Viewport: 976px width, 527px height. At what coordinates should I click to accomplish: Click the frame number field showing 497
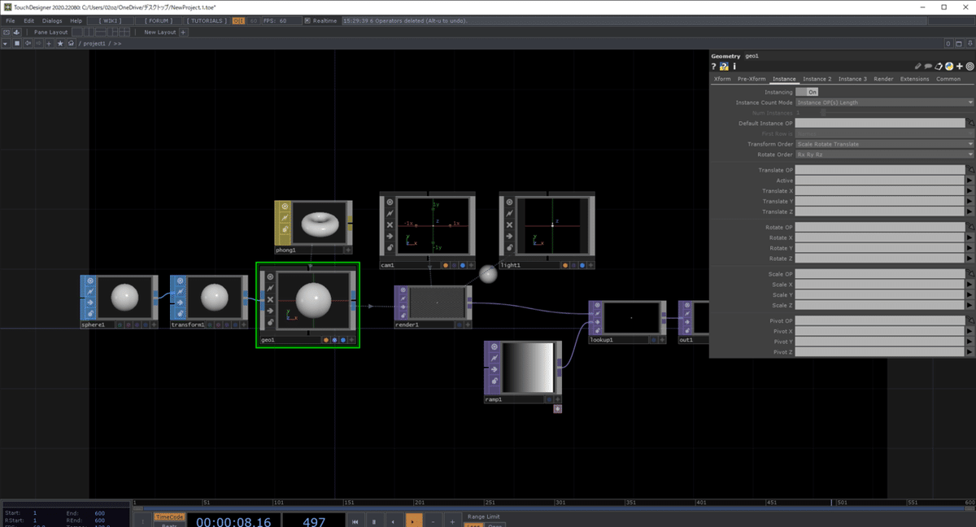point(313,520)
